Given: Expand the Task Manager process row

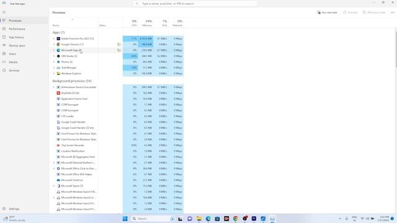Looking at the screenshot, I should 54,68.
